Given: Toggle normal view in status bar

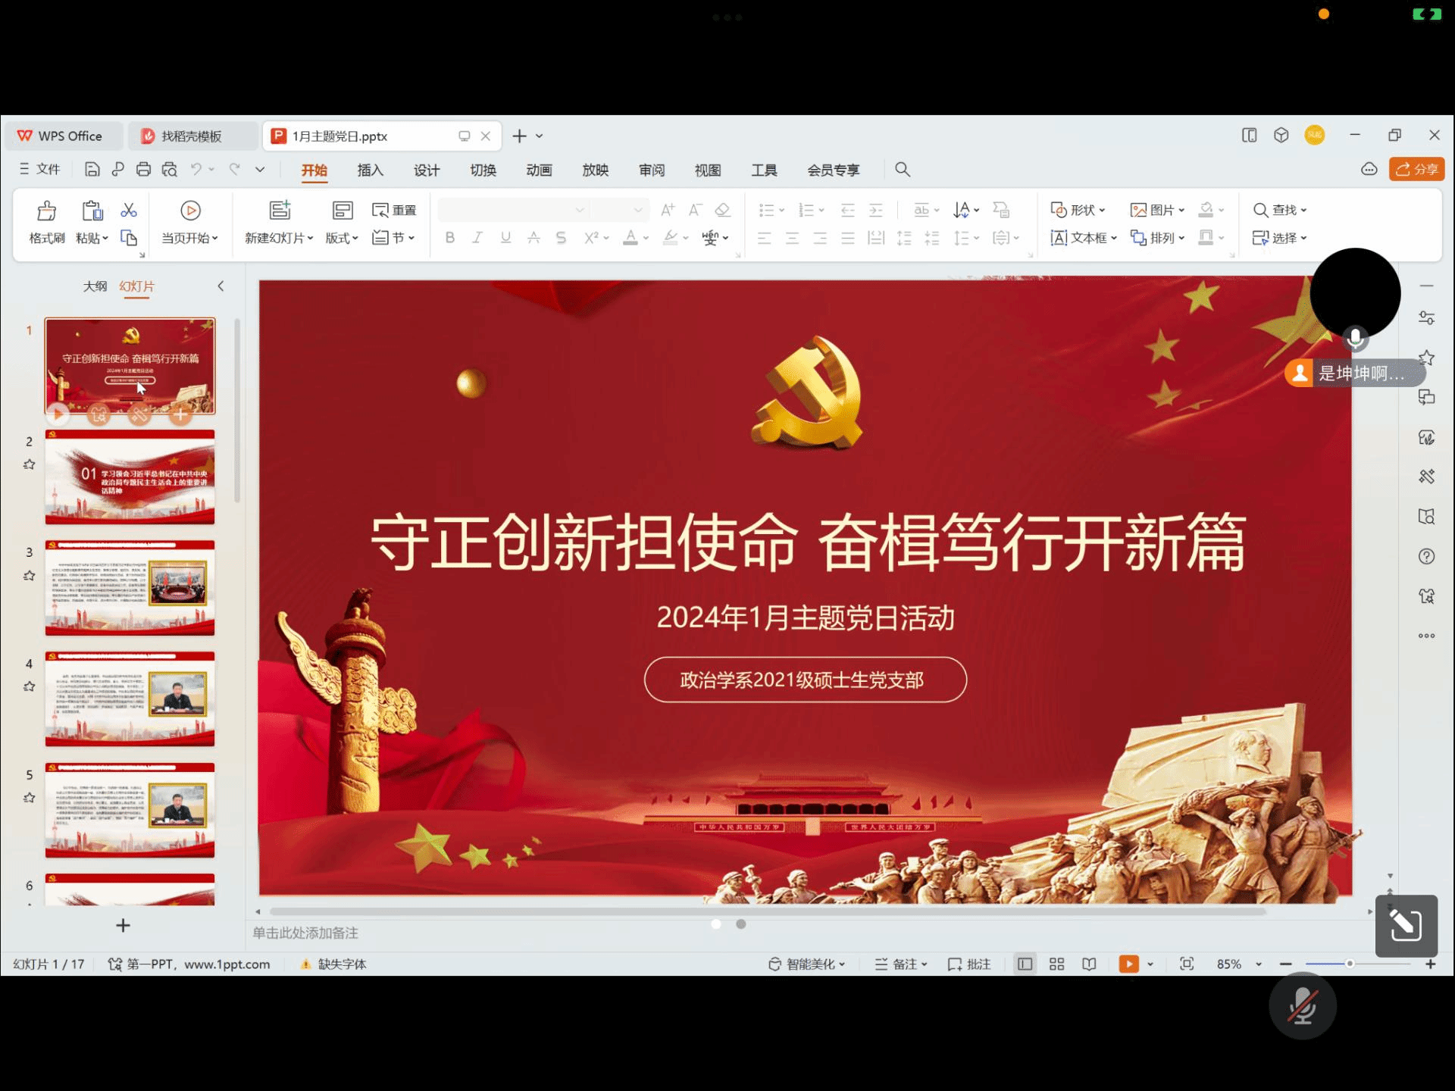Looking at the screenshot, I should pos(1025,964).
